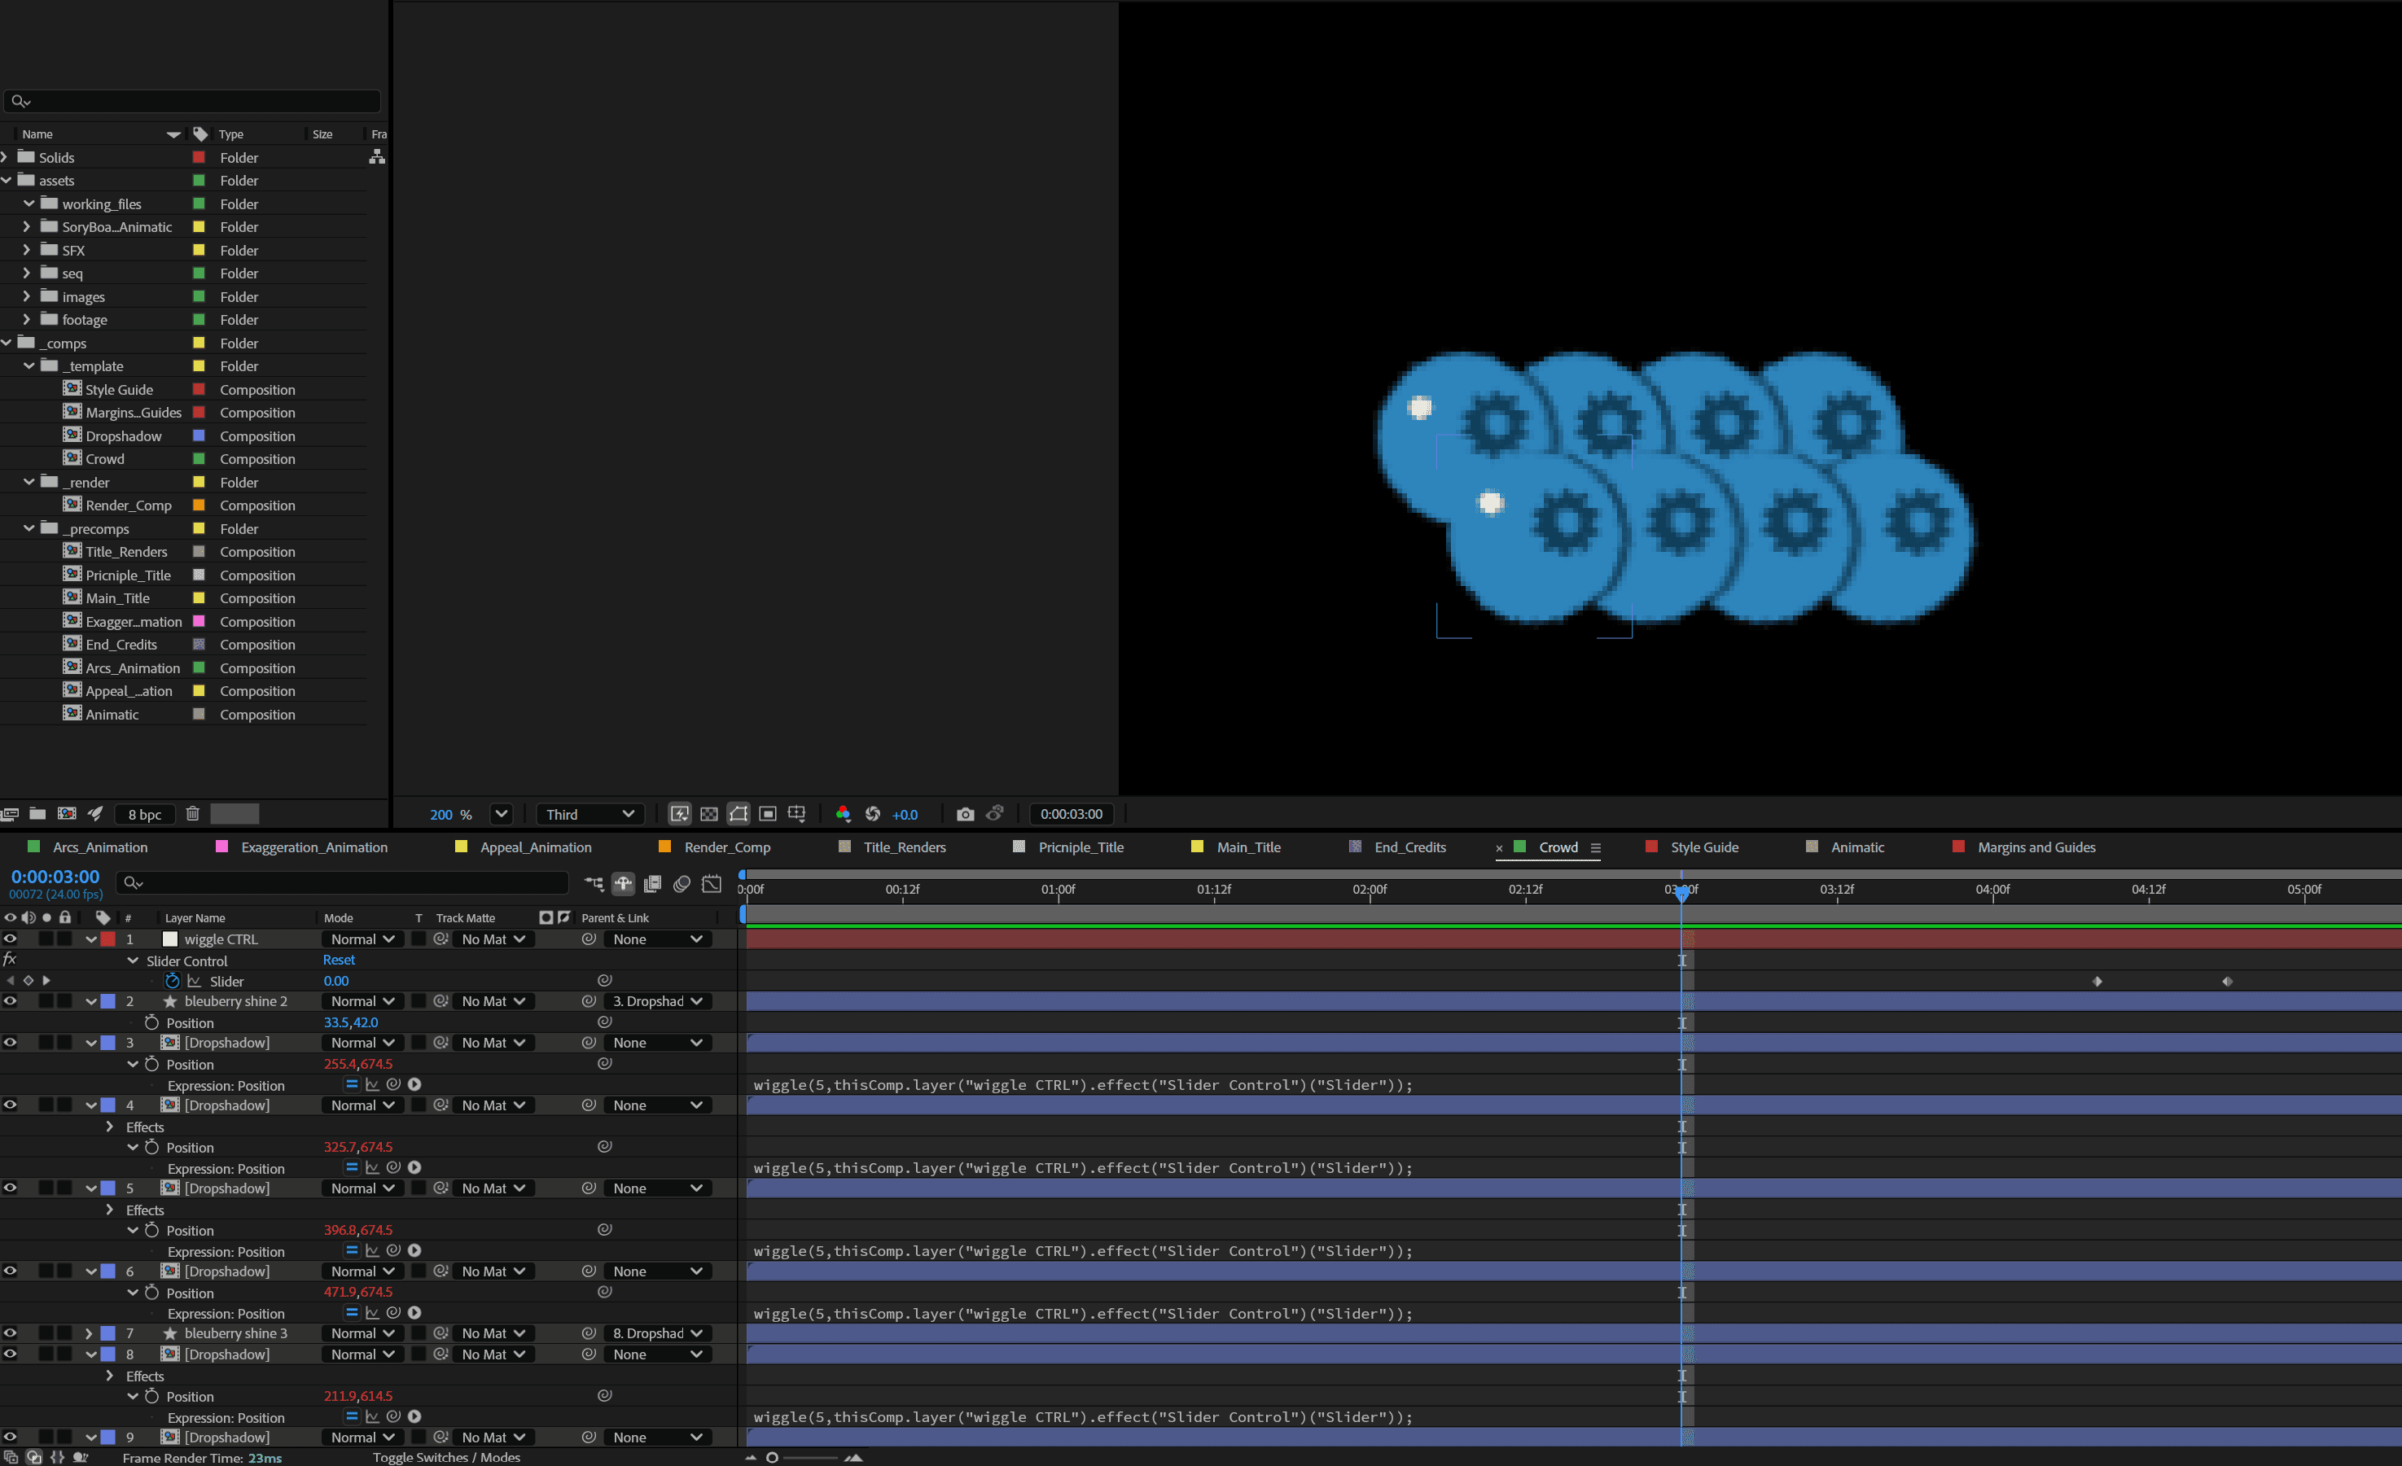The height and width of the screenshot is (1466, 2402).
Task: Hide the wiggle CTRL layer
Action: (10, 939)
